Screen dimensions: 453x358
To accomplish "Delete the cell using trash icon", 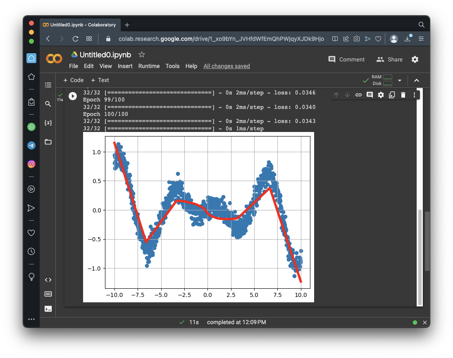I will 403,95.
